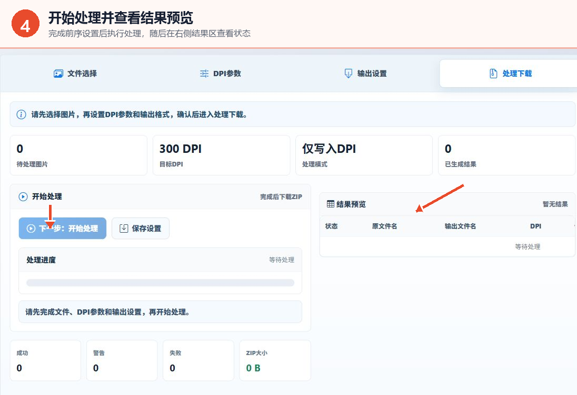Viewport: 577px width, 395px height.
Task: Click the play icon beside 开始处理 heading
Action: 23,197
